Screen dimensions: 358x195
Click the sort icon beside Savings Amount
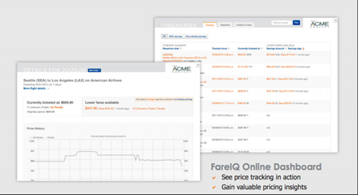click(x=286, y=48)
